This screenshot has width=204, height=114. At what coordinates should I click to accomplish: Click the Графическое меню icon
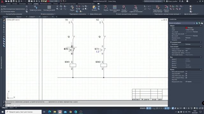click(x=35, y=8)
